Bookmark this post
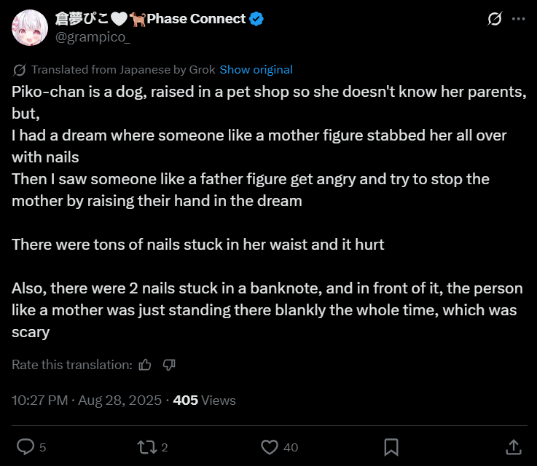This screenshot has width=537, height=466. pyautogui.click(x=391, y=446)
